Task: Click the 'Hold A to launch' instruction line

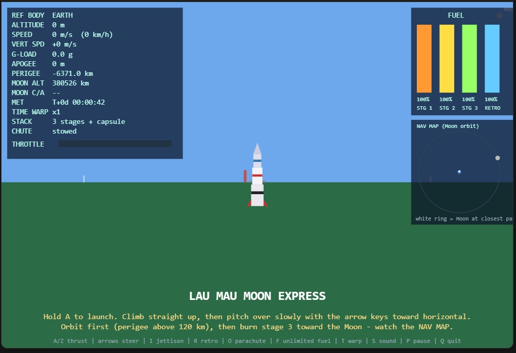Action: [x=257, y=317]
